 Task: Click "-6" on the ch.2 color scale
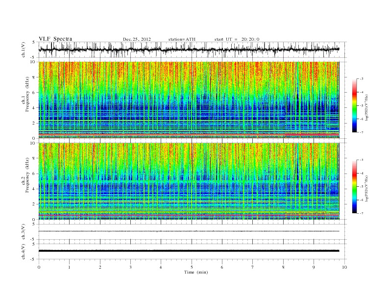tap(362, 200)
